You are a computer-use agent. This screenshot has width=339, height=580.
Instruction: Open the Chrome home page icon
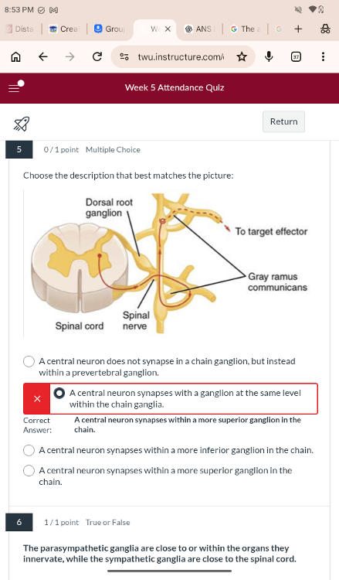[16, 56]
